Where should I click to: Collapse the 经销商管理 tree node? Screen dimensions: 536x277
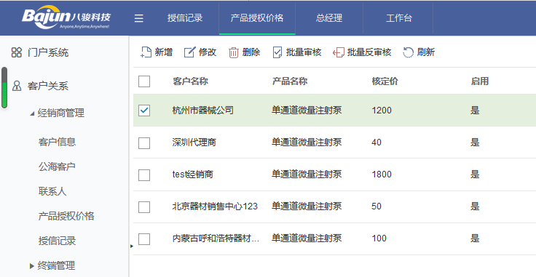[x=32, y=113]
